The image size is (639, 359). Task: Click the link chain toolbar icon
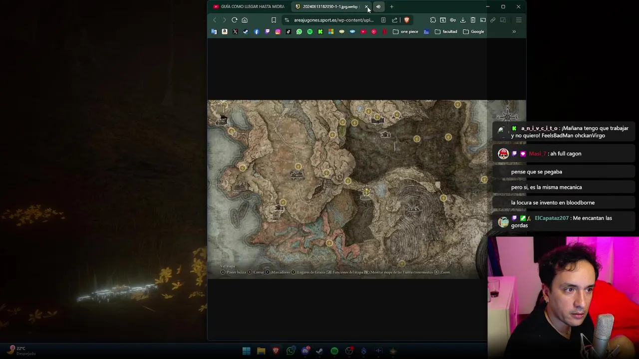[x=493, y=20]
